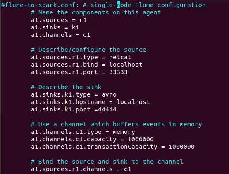Click 'a1.sources.r1.channels = c1' line
This screenshot has height=174, width=229.
pyautogui.click(x=81, y=169)
